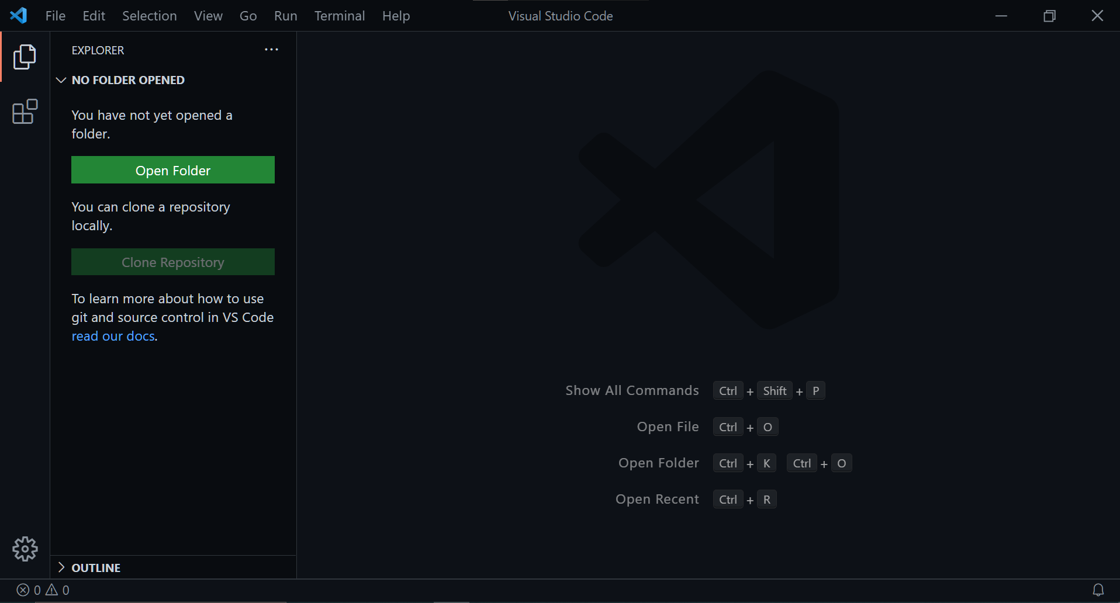This screenshot has width=1120, height=603.
Task: Select the Help menu
Action: click(396, 16)
